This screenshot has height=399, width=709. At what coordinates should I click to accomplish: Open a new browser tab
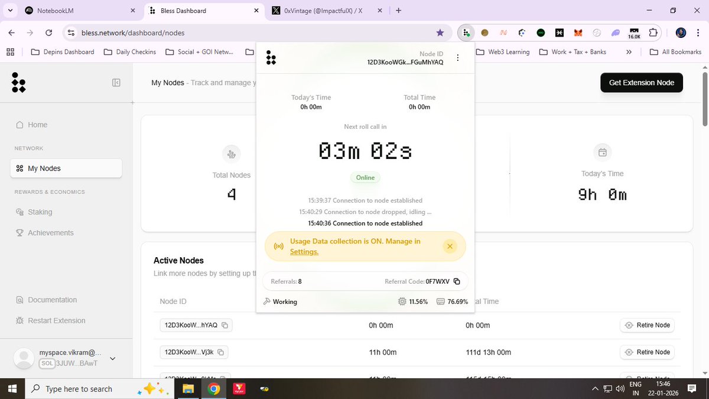(399, 11)
